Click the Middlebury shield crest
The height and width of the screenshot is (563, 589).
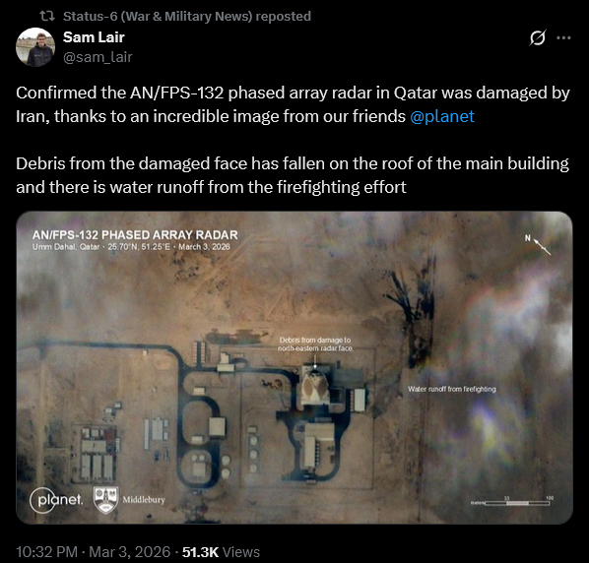(x=105, y=500)
